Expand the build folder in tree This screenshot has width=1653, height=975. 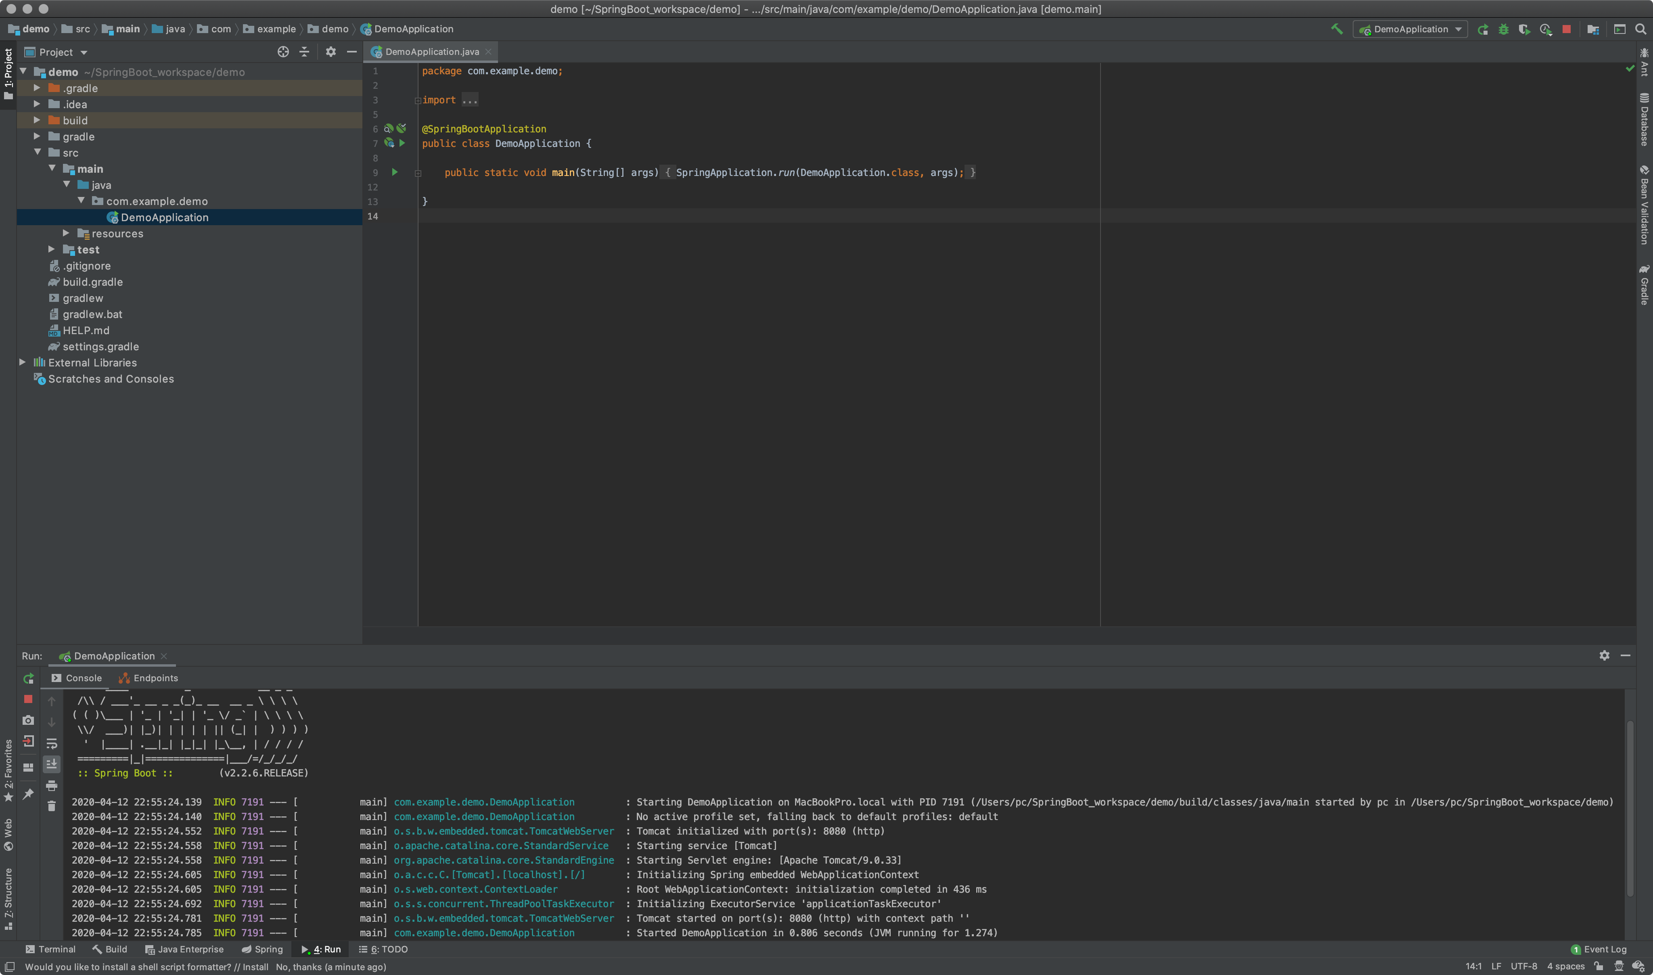(37, 119)
